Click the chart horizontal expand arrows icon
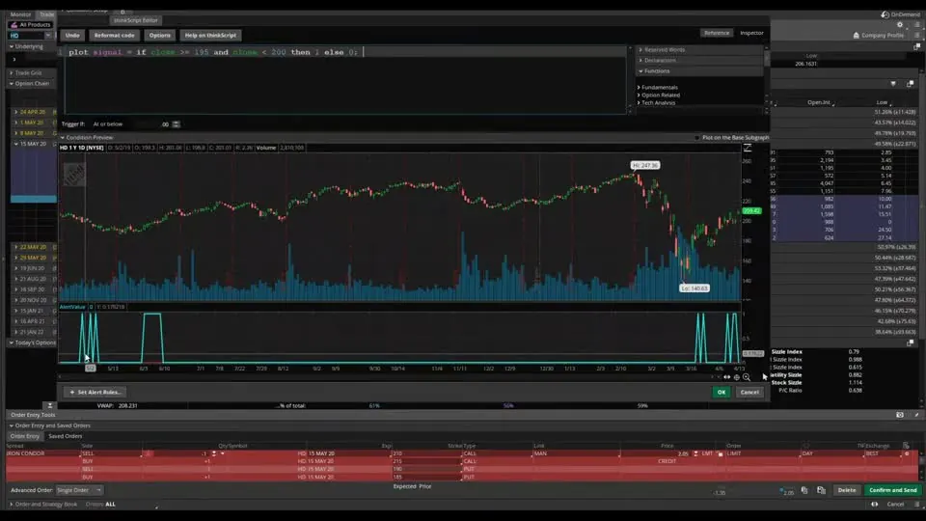926x521 pixels. click(727, 377)
